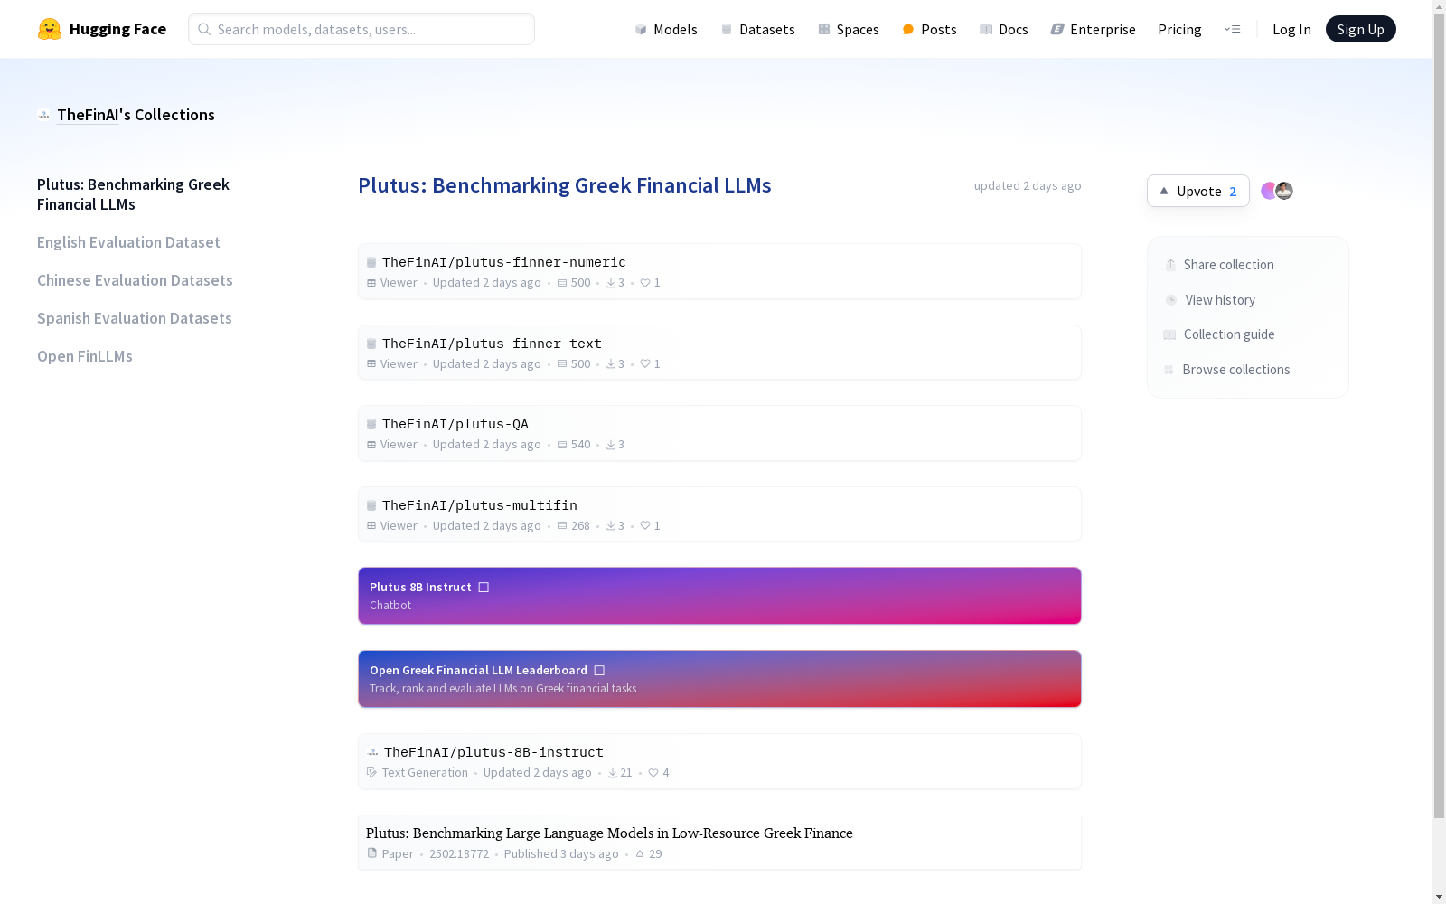Select Chinese Evaluation Datasets collection
Screen dimensions: 1446x904
click(135, 280)
